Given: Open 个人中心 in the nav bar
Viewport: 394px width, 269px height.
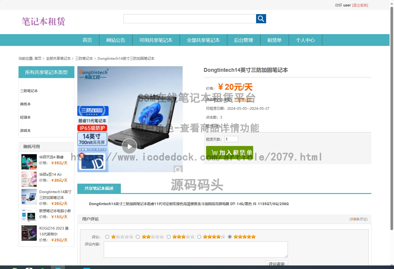Looking at the screenshot, I should (x=305, y=40).
